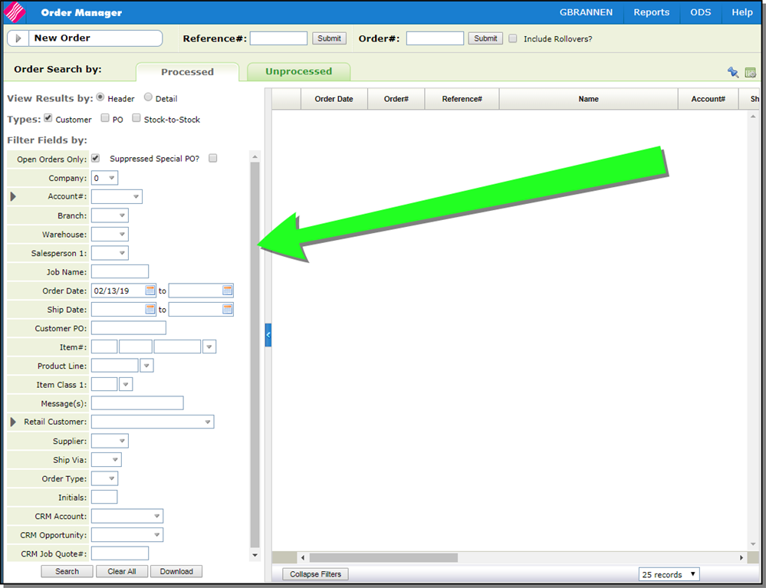The width and height of the screenshot is (766, 588).
Task: Click the Message(s) input field
Action: pyautogui.click(x=137, y=403)
